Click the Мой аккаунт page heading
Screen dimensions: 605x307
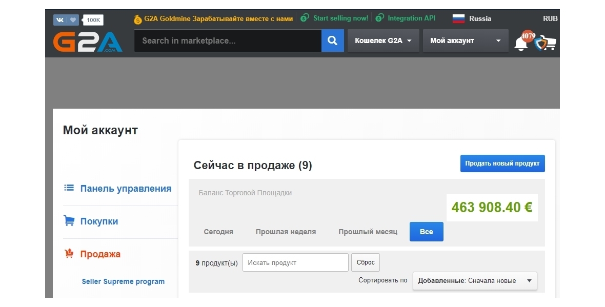[x=100, y=130]
